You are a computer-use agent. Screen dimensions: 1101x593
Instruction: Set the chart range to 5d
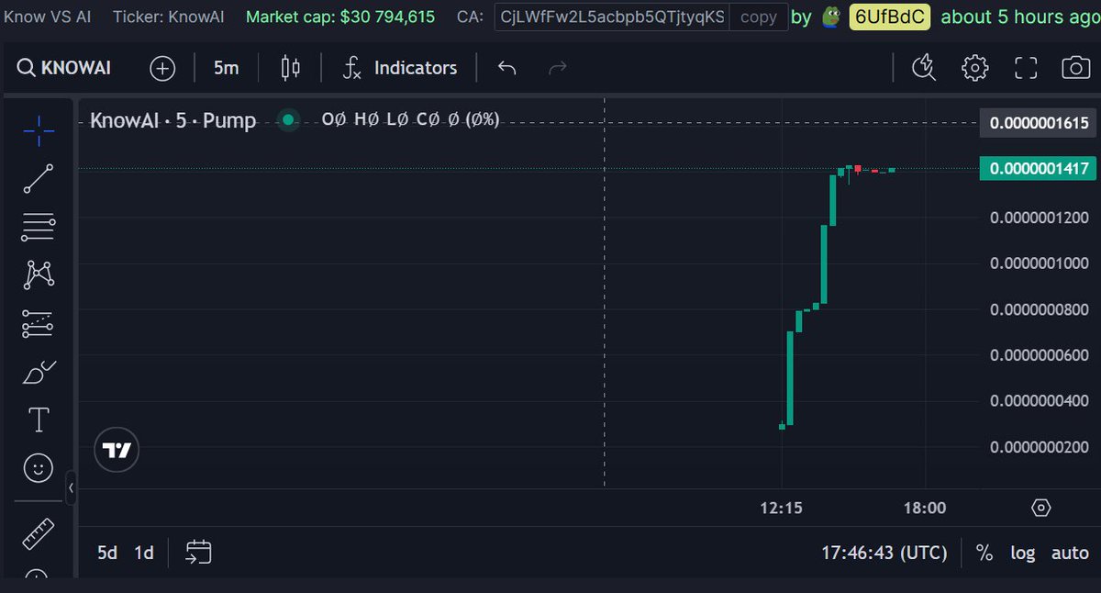pyautogui.click(x=107, y=553)
